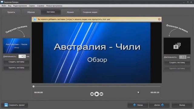Add a final intro via the plus icon
The height and width of the screenshot is (109, 194).
(x=177, y=46)
